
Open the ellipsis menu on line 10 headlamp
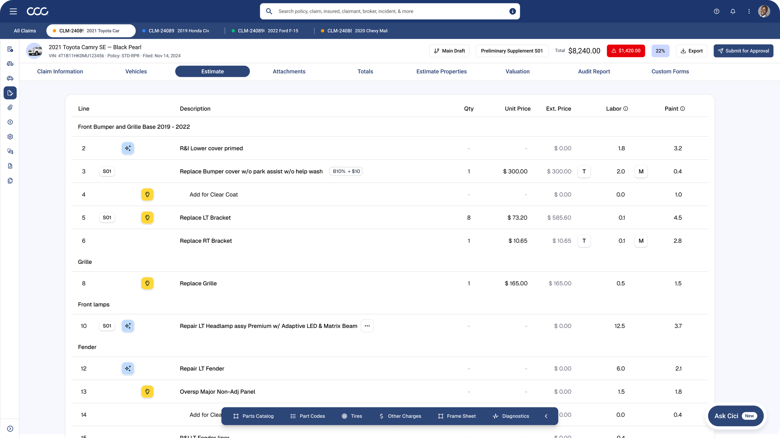click(367, 326)
